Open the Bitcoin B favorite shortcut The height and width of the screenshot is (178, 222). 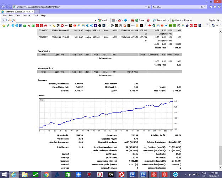pos(137,26)
